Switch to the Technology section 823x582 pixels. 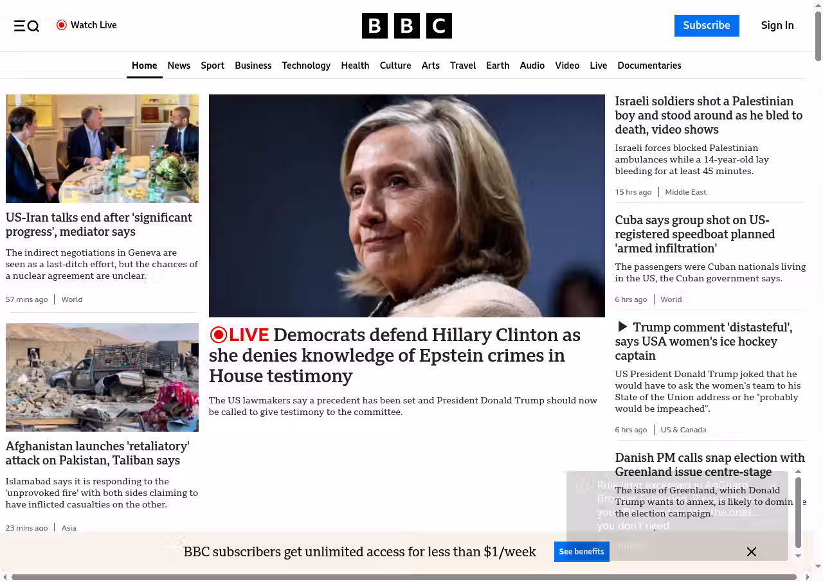pyautogui.click(x=306, y=66)
